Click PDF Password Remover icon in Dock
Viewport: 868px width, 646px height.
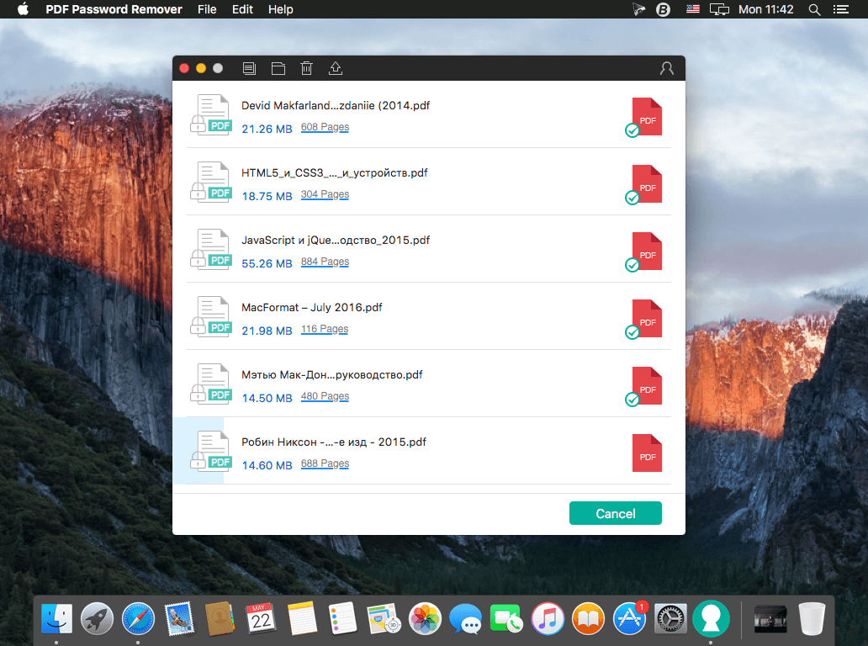pos(711,617)
